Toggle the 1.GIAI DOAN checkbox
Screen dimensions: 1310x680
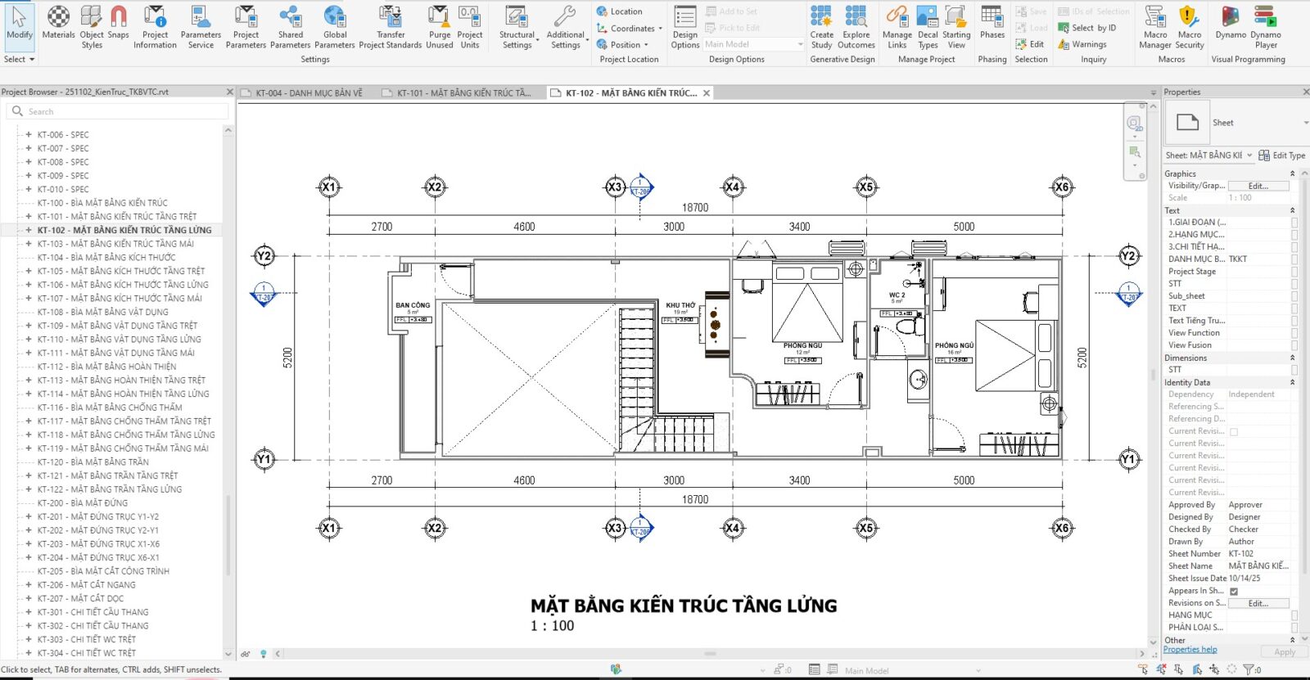pos(1294,223)
